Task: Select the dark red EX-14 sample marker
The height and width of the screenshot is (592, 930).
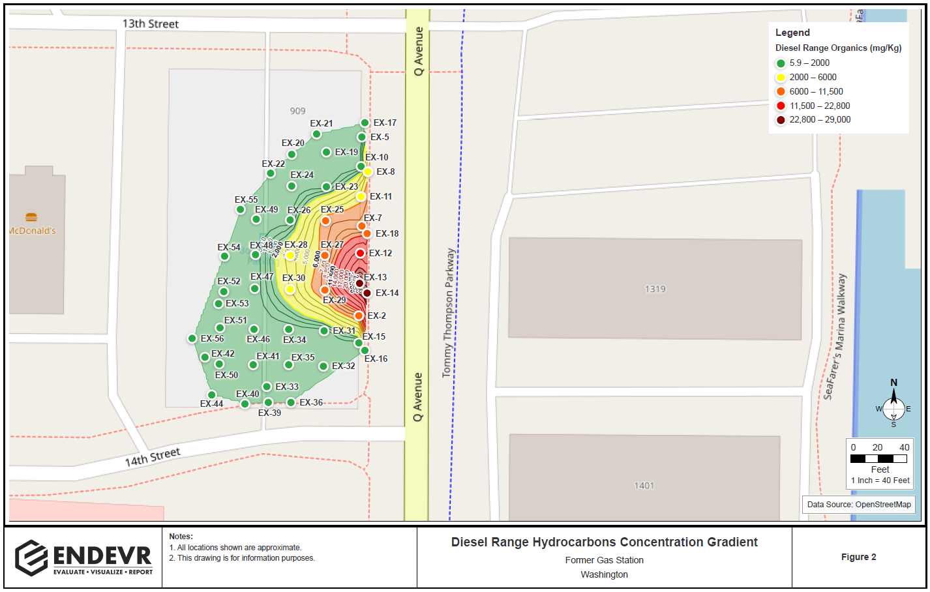Action: click(x=367, y=293)
